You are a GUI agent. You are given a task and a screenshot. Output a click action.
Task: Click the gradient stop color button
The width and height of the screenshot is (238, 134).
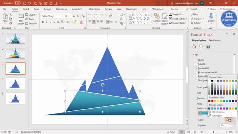pyautogui.click(x=228, y=120)
